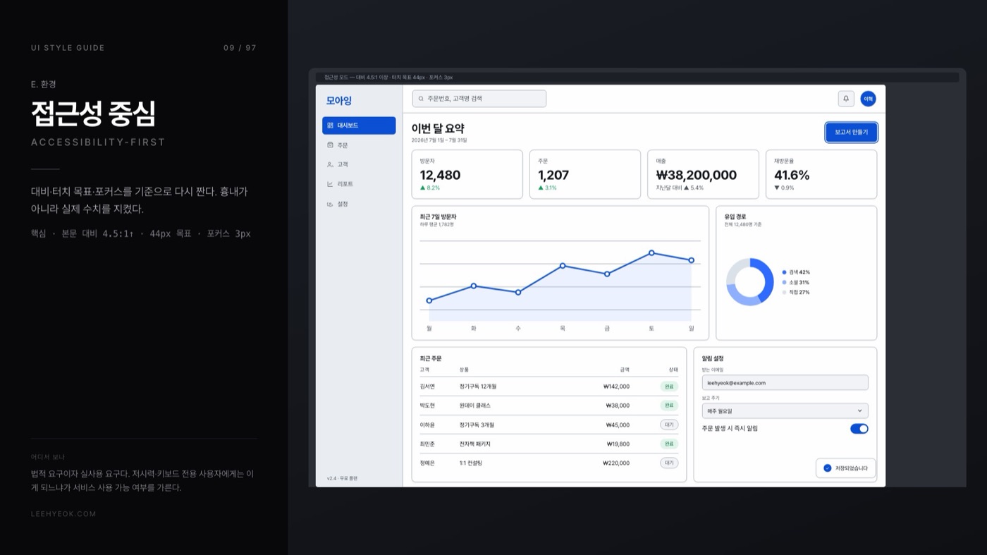Click the 일 data point on line chart

tap(692, 260)
